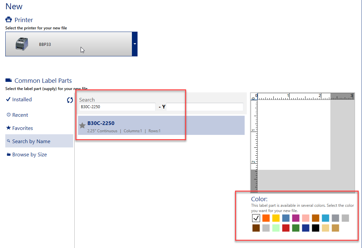Choose the orange label color swatch
Screen dimensions: 362x248
[x=266, y=218]
